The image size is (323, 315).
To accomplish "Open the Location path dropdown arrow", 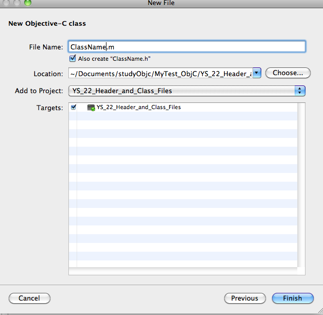I will pyautogui.click(x=257, y=73).
